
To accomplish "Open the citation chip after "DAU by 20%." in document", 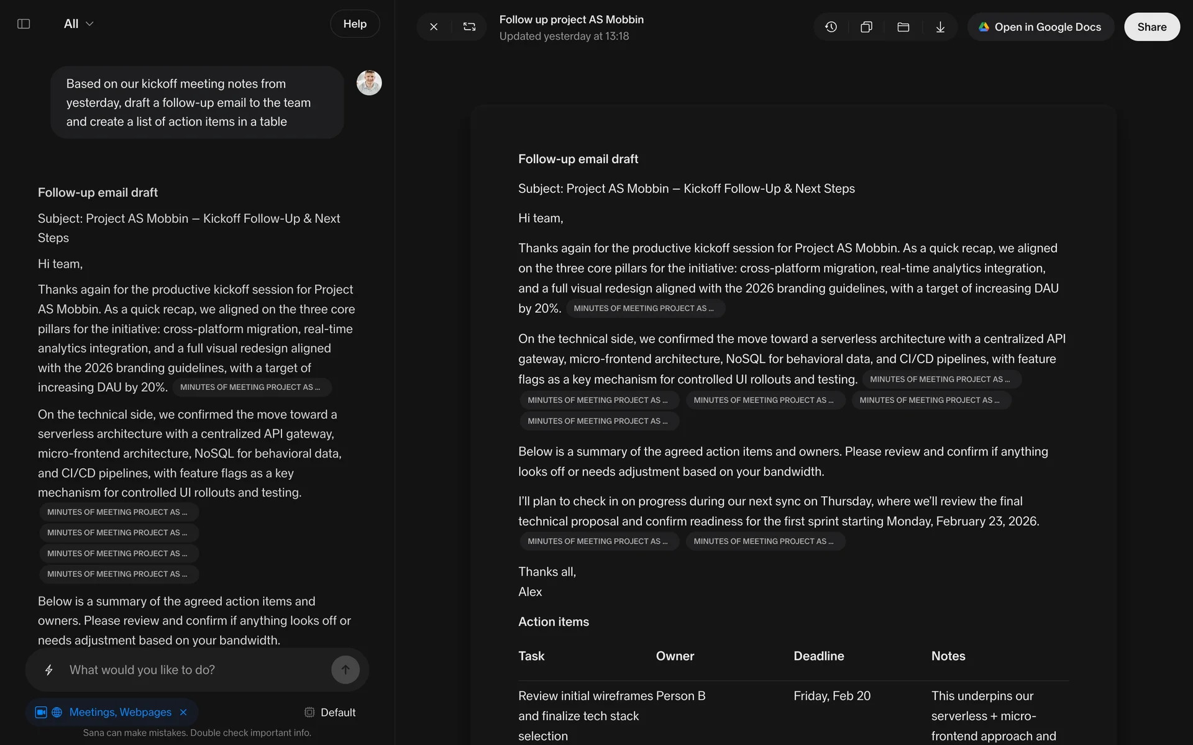I will pos(644,309).
